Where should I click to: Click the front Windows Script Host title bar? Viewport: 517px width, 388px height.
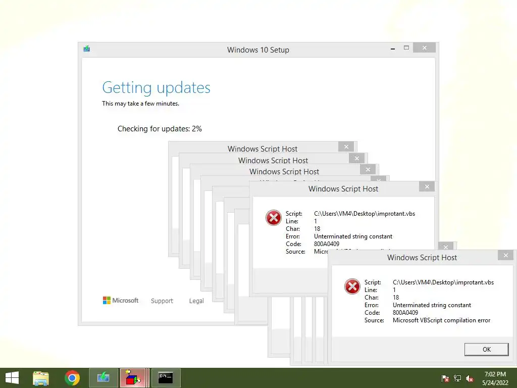[422, 257]
